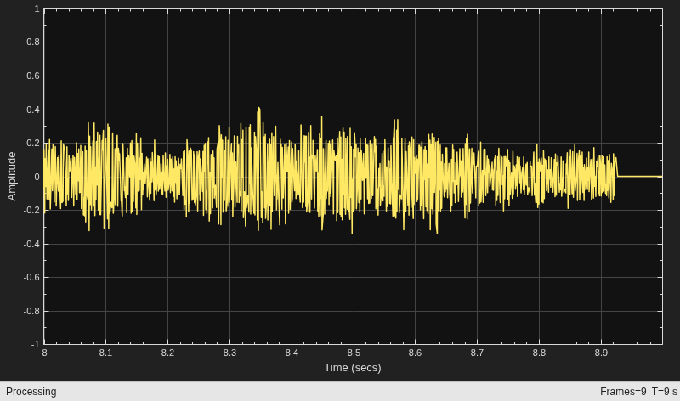Click the 8.9 x-axis tick label
Viewport: 680px width, 401px height.
tap(601, 353)
